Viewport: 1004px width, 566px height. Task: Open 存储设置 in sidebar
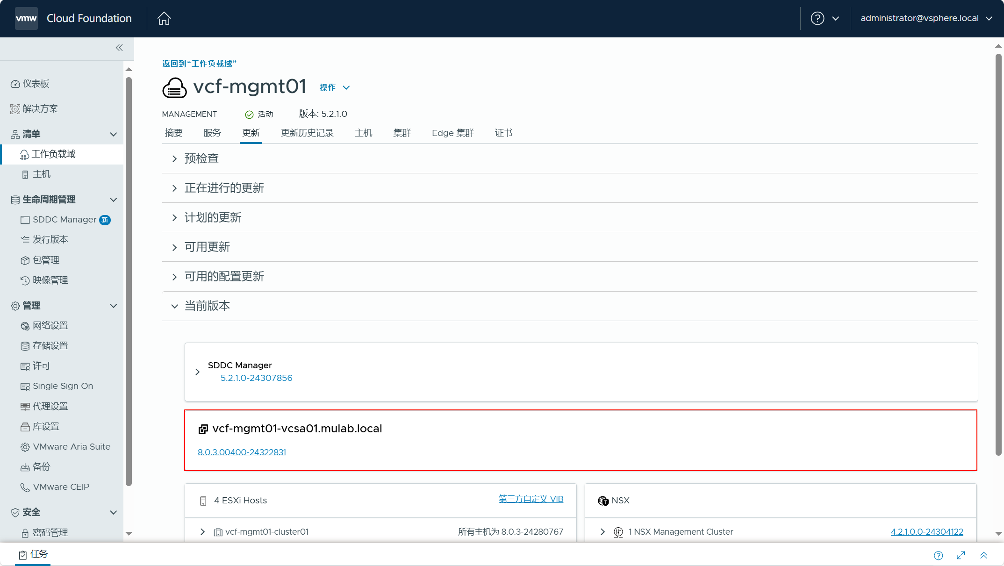pyautogui.click(x=45, y=346)
